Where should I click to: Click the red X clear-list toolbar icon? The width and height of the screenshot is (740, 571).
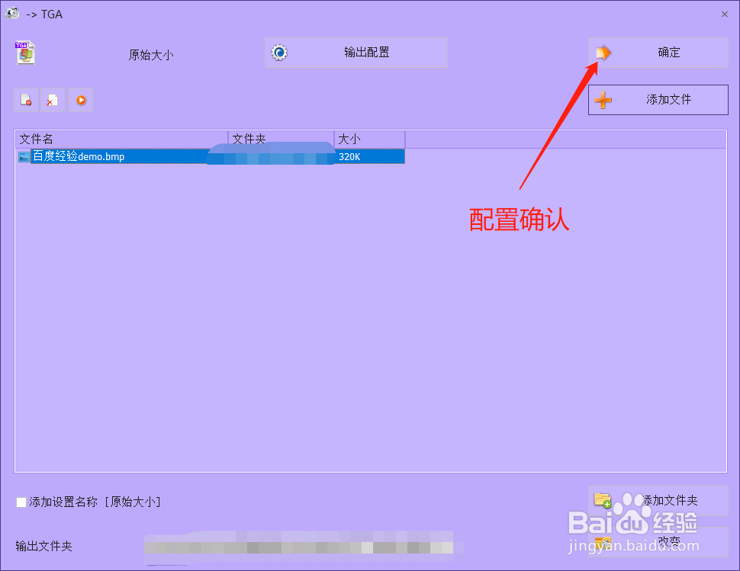[x=53, y=99]
